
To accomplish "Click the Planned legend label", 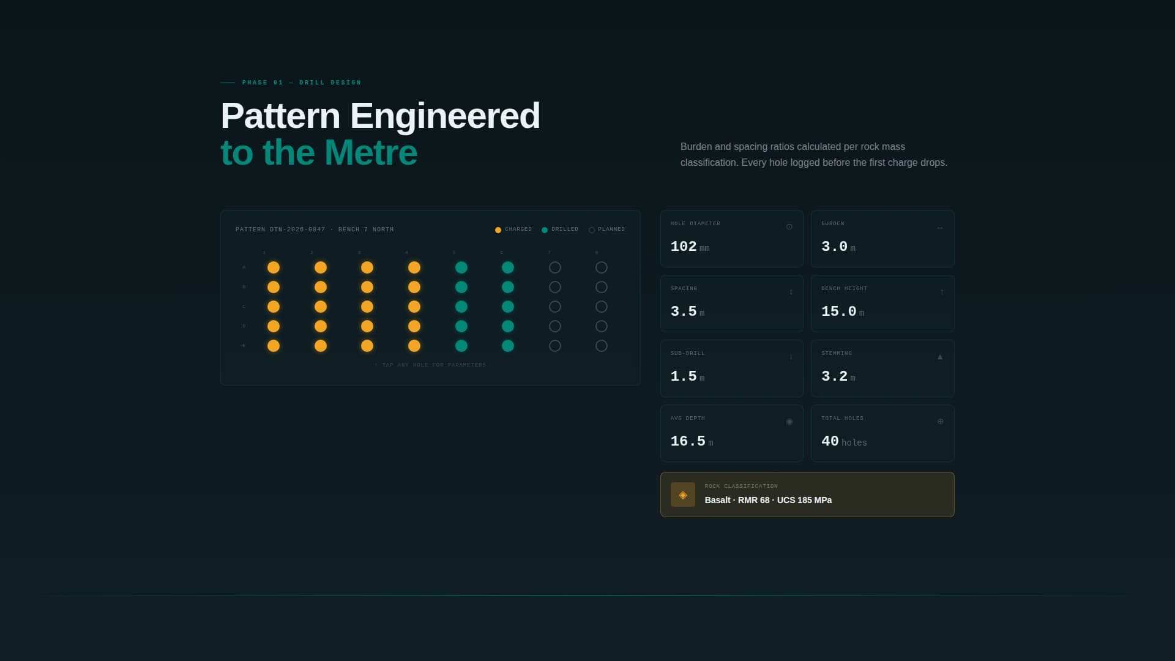I will [611, 230].
